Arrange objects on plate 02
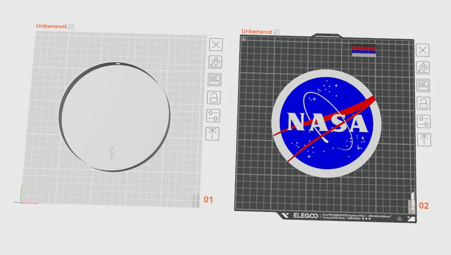 tap(423, 85)
